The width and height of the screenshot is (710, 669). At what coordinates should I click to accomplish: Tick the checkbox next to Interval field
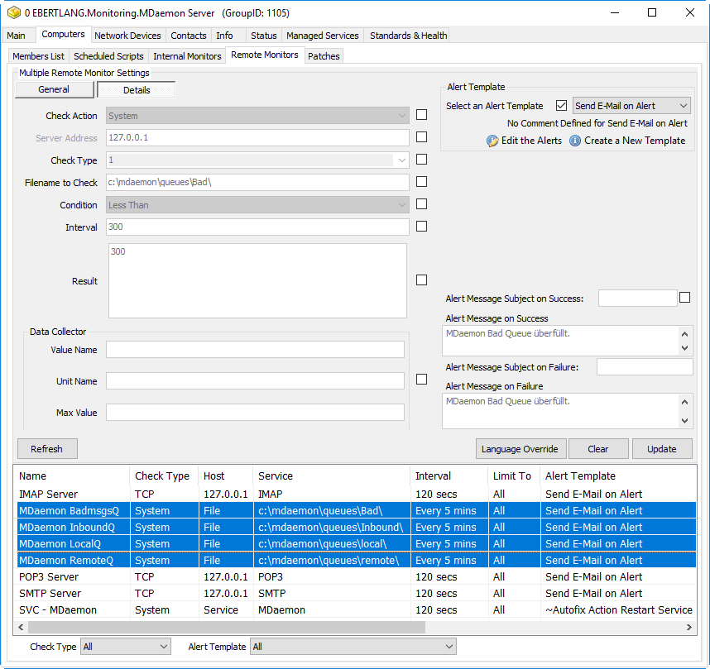(421, 226)
